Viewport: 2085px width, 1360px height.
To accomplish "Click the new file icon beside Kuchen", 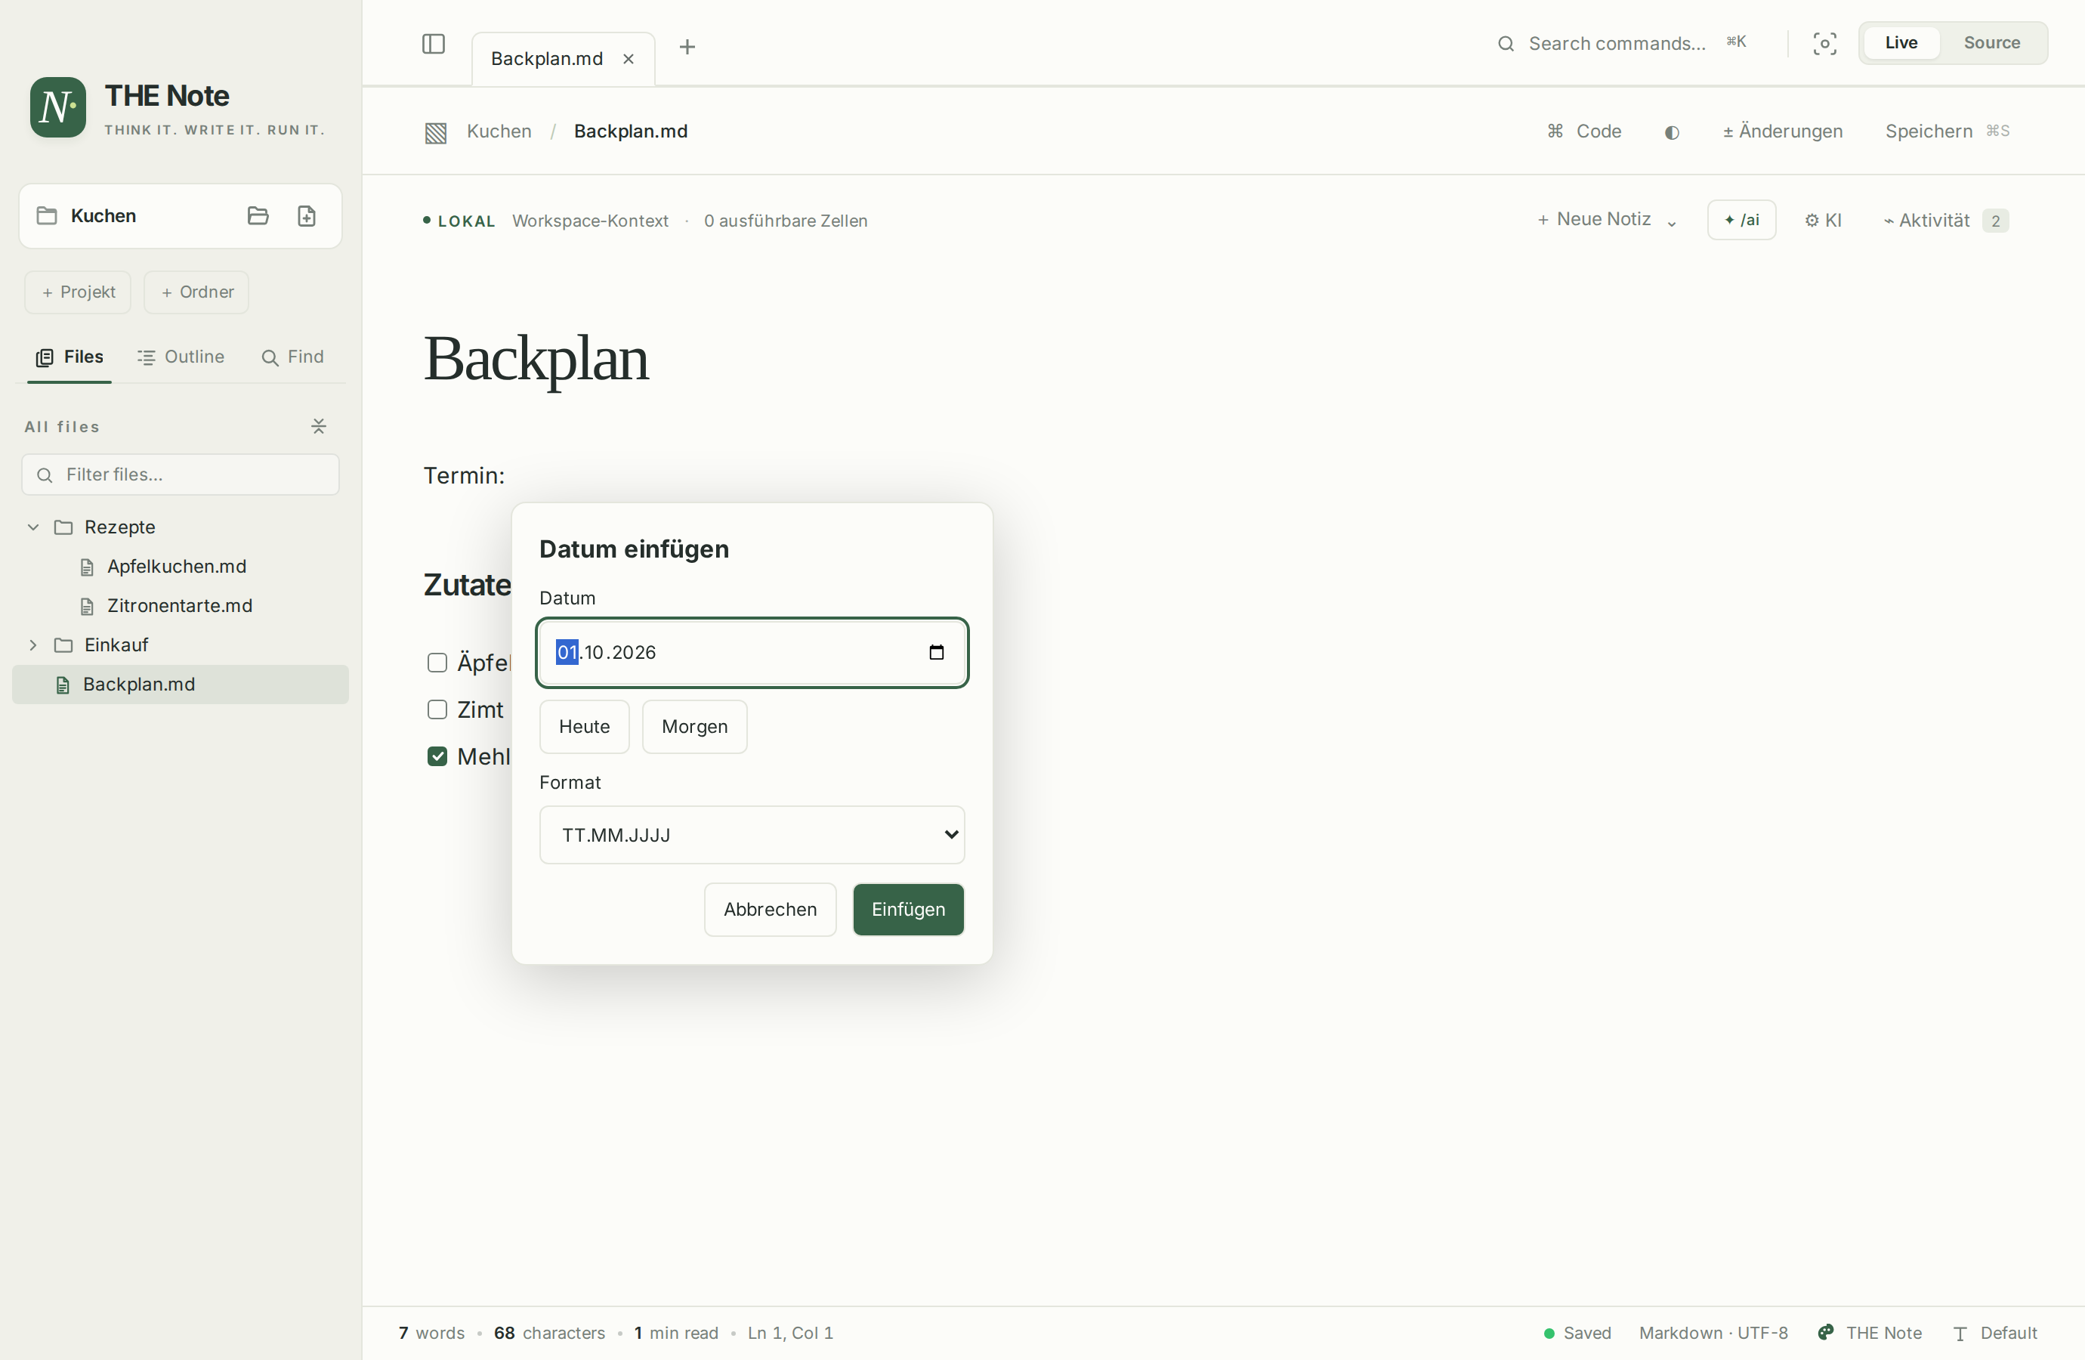I will click(x=307, y=215).
